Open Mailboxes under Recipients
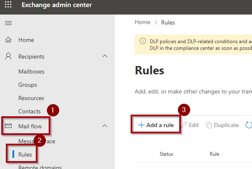 31,71
